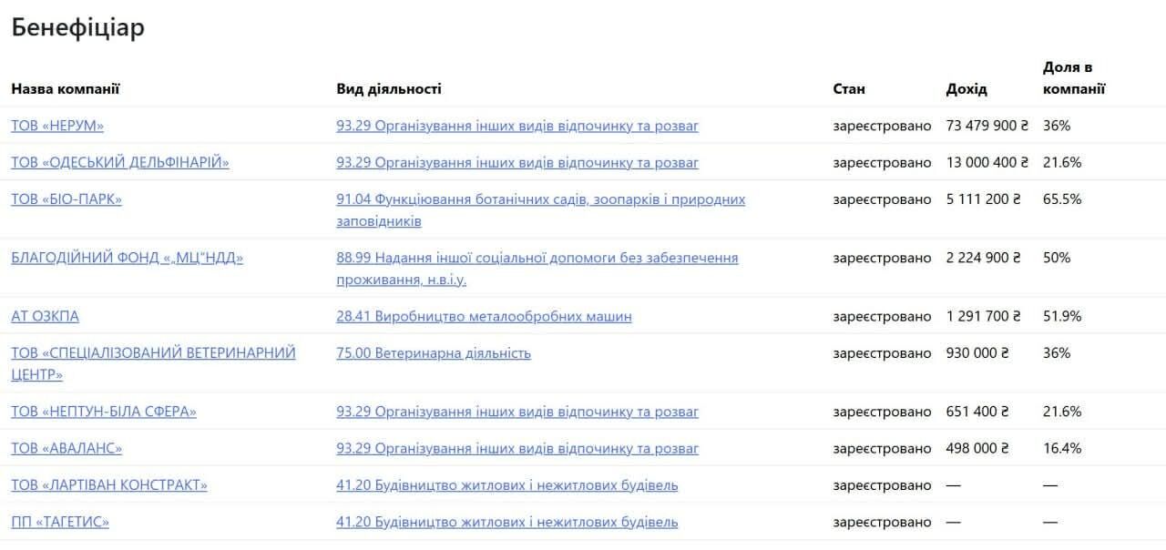This screenshot has width=1166, height=550.
Task: Open the ТОВ «НЕРУМ» company link
Action: (57, 126)
